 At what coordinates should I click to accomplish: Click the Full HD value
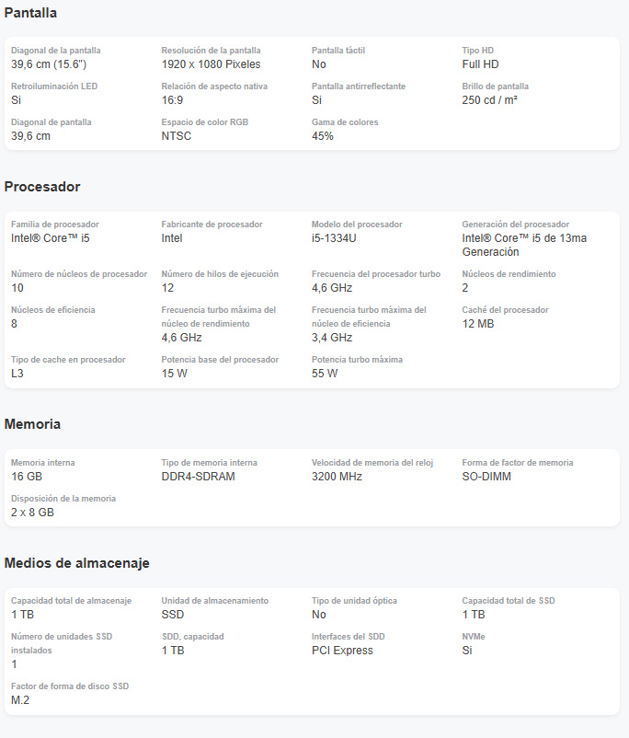tap(480, 64)
